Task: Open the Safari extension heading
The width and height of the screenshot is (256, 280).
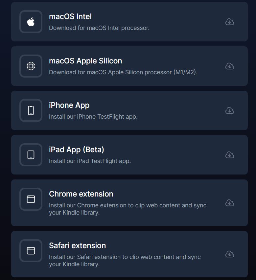Action: click(78, 245)
